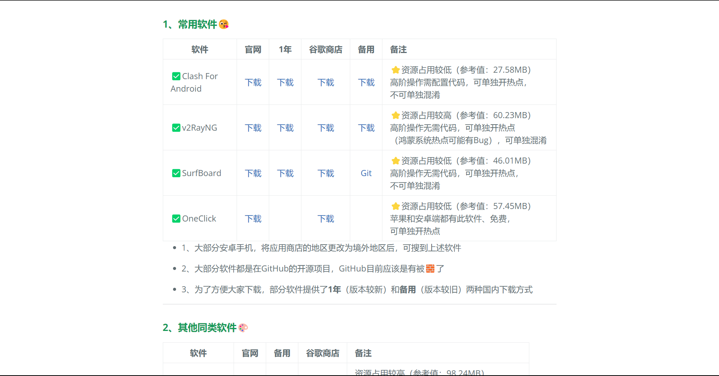Click the 谷歌商店 header in the second table
Image resolution: width=719 pixels, height=376 pixels.
point(323,353)
